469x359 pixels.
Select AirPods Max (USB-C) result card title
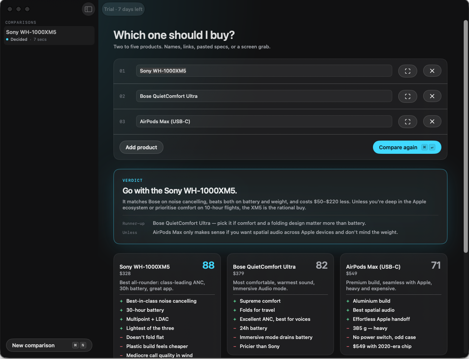373,267
